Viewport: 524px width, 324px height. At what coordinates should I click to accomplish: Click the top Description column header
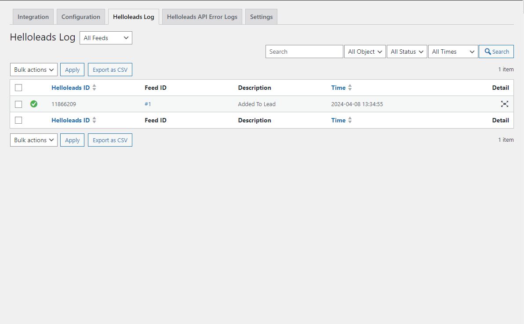[x=255, y=88]
